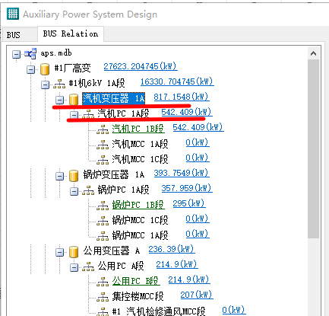
Task: Click the 锅炉变压器 1A cylinder icon
Action: click(x=74, y=175)
